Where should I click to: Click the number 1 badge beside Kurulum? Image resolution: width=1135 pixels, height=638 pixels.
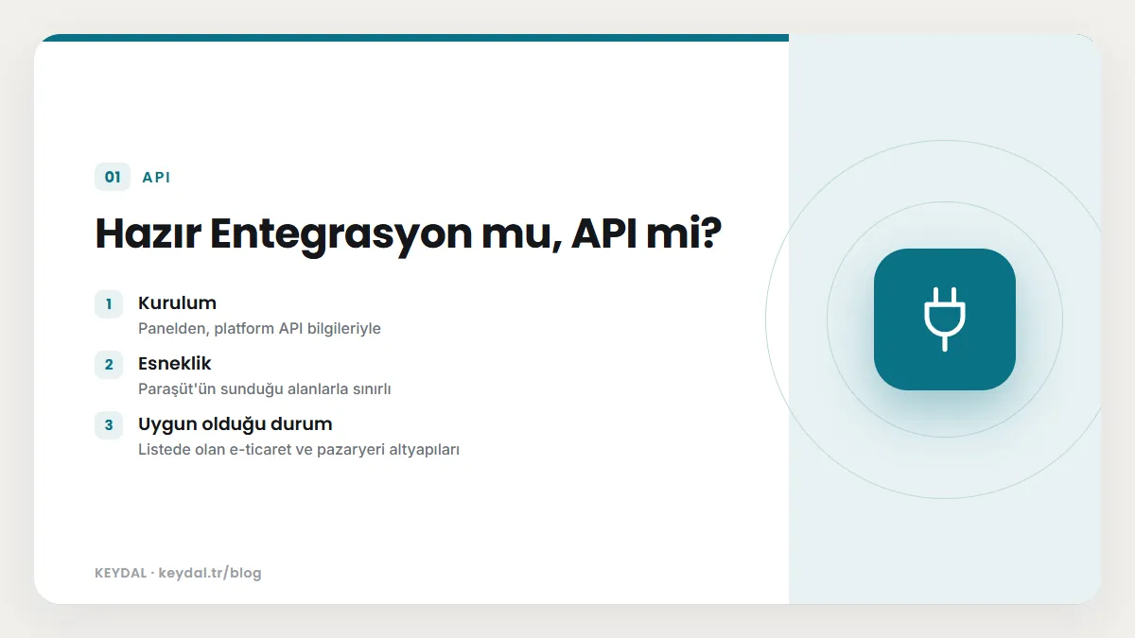coord(109,304)
